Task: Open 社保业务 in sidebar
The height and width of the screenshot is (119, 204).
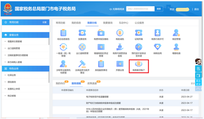Action: [x=11, y=75]
